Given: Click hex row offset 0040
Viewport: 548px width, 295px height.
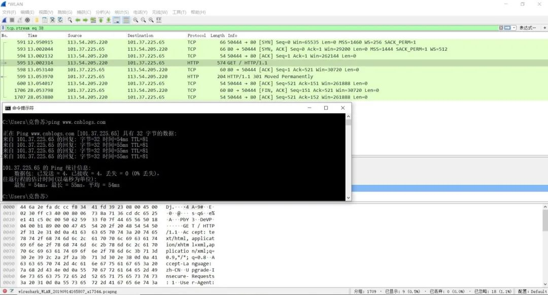Looking at the screenshot, I should (x=9, y=233).
